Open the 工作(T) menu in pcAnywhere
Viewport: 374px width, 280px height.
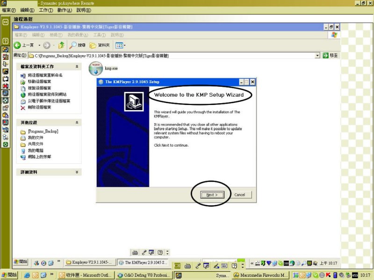46,10
